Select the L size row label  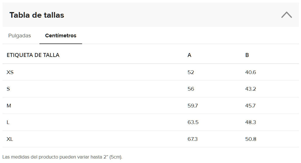click(8, 122)
